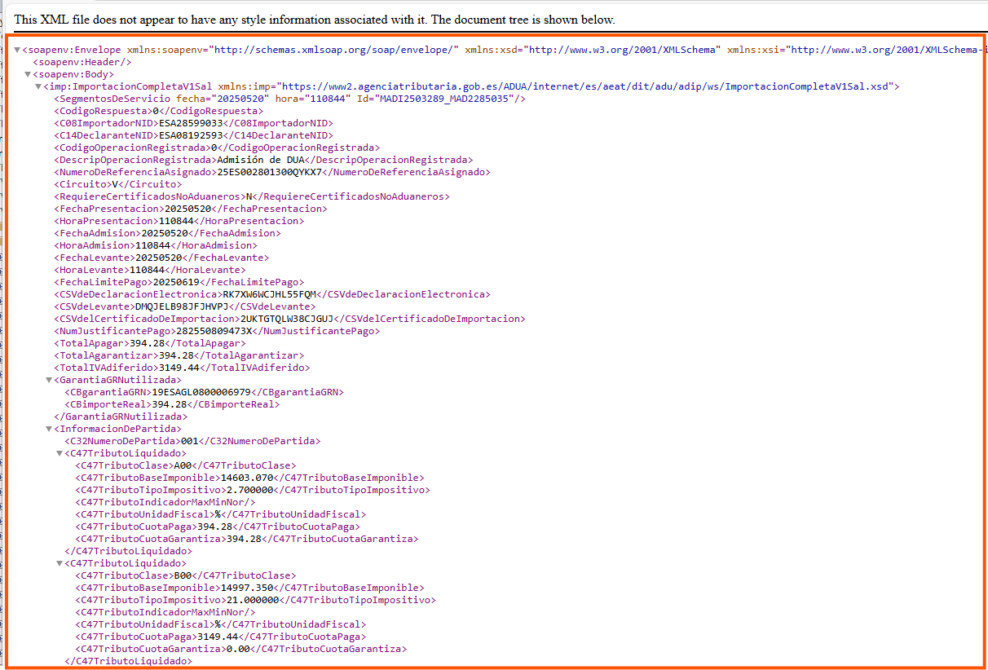The width and height of the screenshot is (988, 670).
Task: Collapse the soapenv:Body node
Action: click(28, 74)
